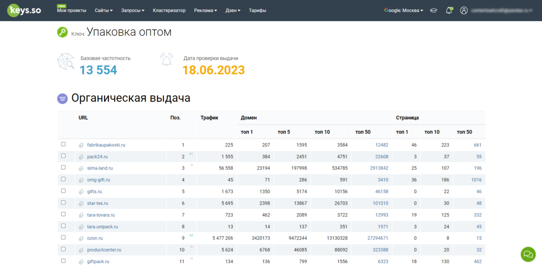The height and width of the screenshot is (266, 542).
Task: Go to Кластеризатор in the top menu
Action: (169, 11)
